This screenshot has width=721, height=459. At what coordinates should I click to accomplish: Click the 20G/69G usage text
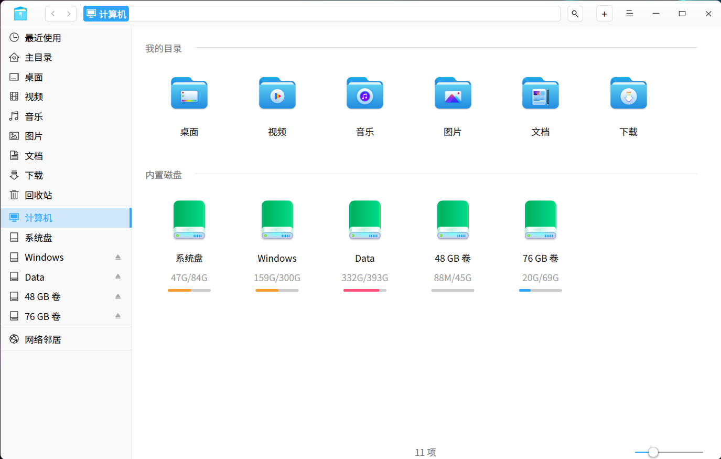(x=541, y=278)
